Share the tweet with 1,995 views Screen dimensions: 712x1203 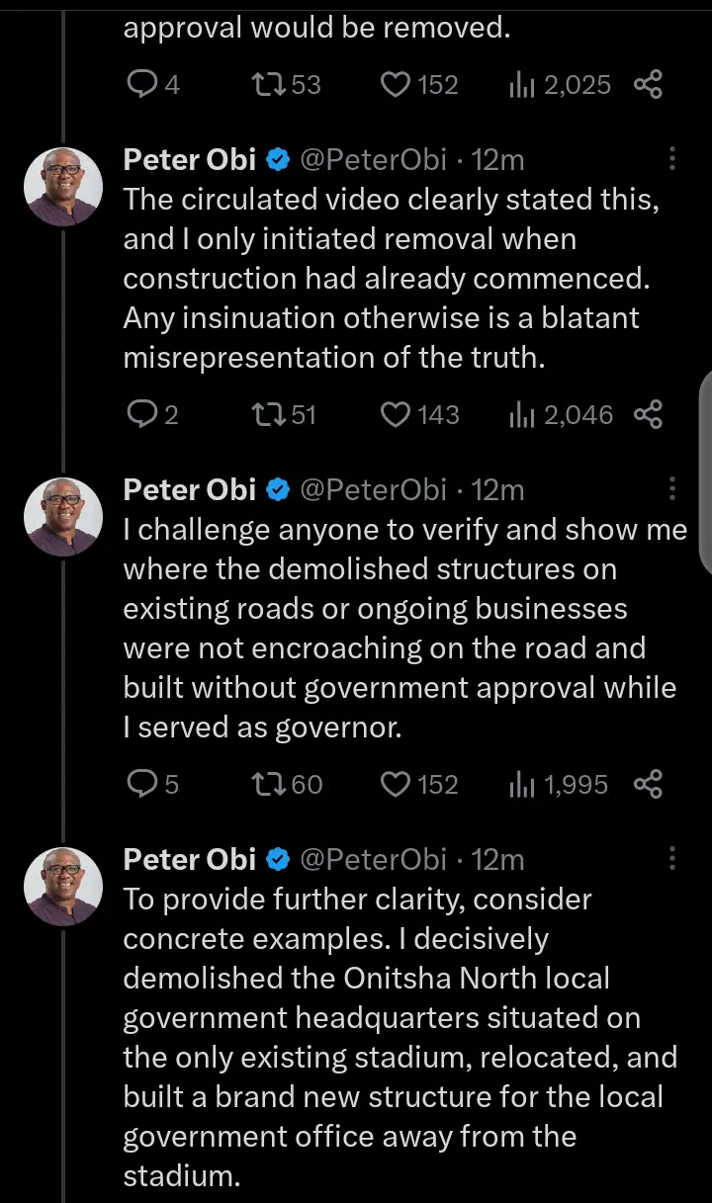coord(648,785)
